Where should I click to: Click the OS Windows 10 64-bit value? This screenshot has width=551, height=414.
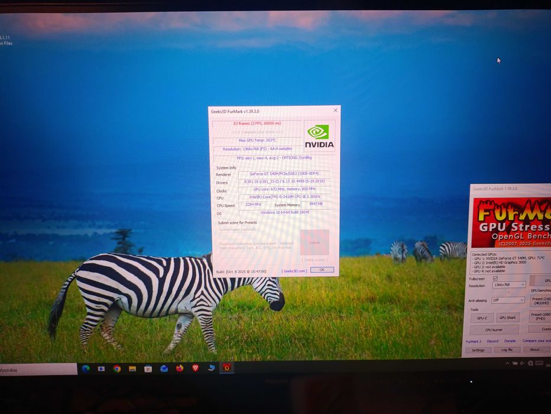pos(284,213)
